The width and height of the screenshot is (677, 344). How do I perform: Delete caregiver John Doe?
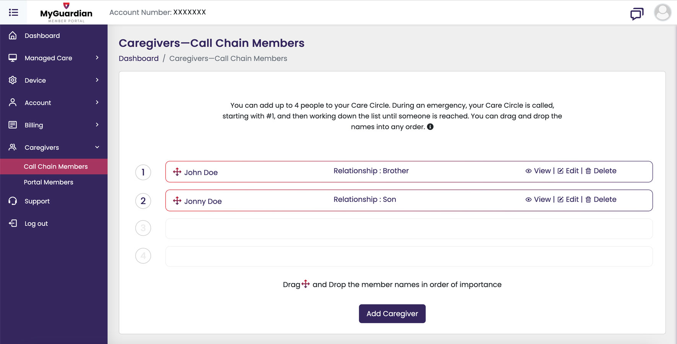pyautogui.click(x=601, y=171)
